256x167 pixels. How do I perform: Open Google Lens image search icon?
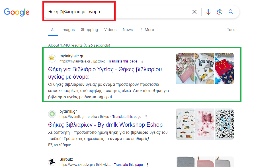click(220, 12)
